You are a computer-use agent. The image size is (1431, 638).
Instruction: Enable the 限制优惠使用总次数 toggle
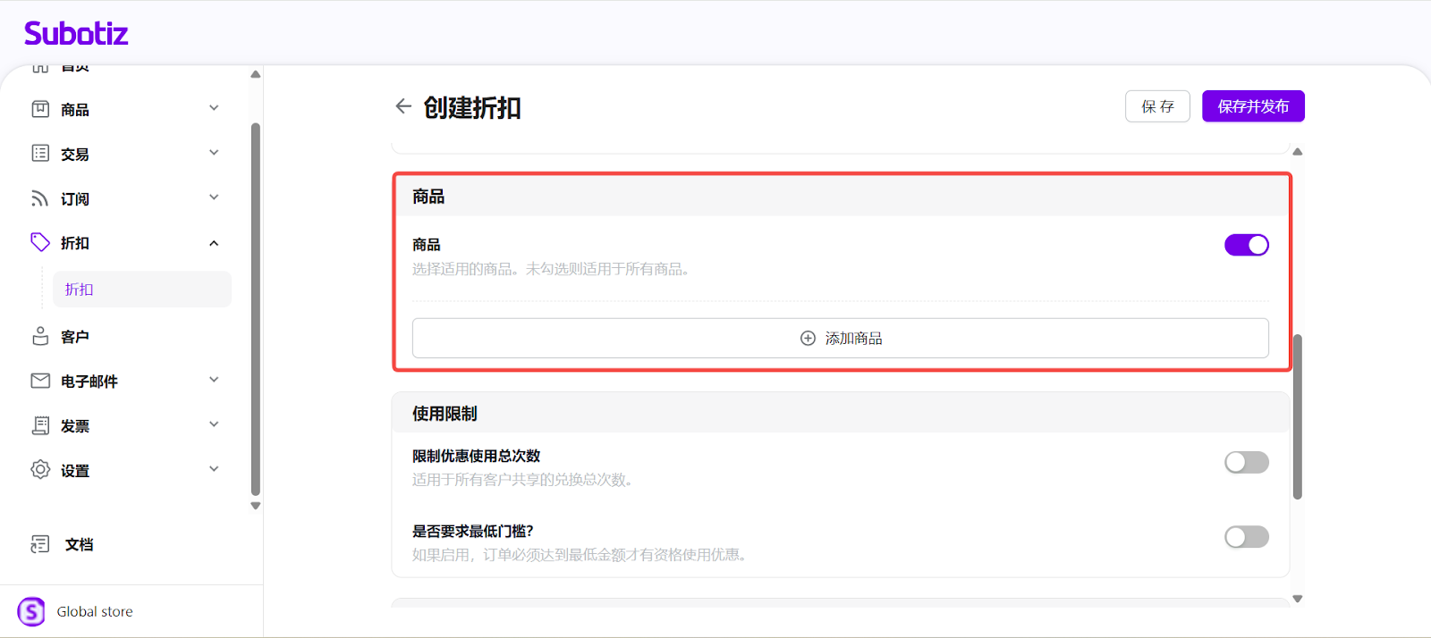(x=1246, y=462)
